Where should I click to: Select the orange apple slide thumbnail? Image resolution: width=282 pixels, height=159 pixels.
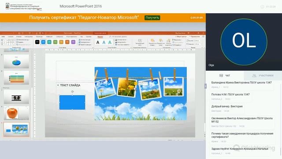point(16,113)
